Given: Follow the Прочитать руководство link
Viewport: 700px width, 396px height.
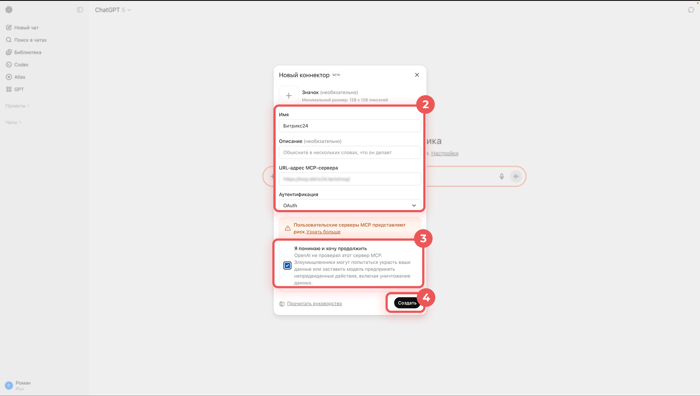Looking at the screenshot, I should tap(314, 303).
